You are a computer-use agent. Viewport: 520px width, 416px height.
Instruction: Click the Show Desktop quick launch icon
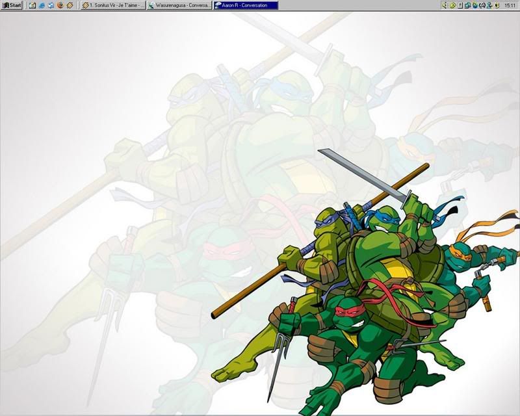pyautogui.click(x=32, y=5)
